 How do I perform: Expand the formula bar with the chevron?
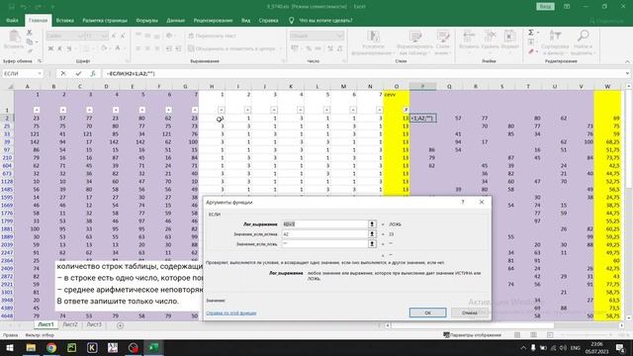627,73
